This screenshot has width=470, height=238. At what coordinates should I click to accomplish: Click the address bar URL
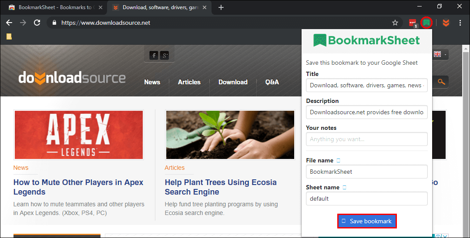pos(106,23)
